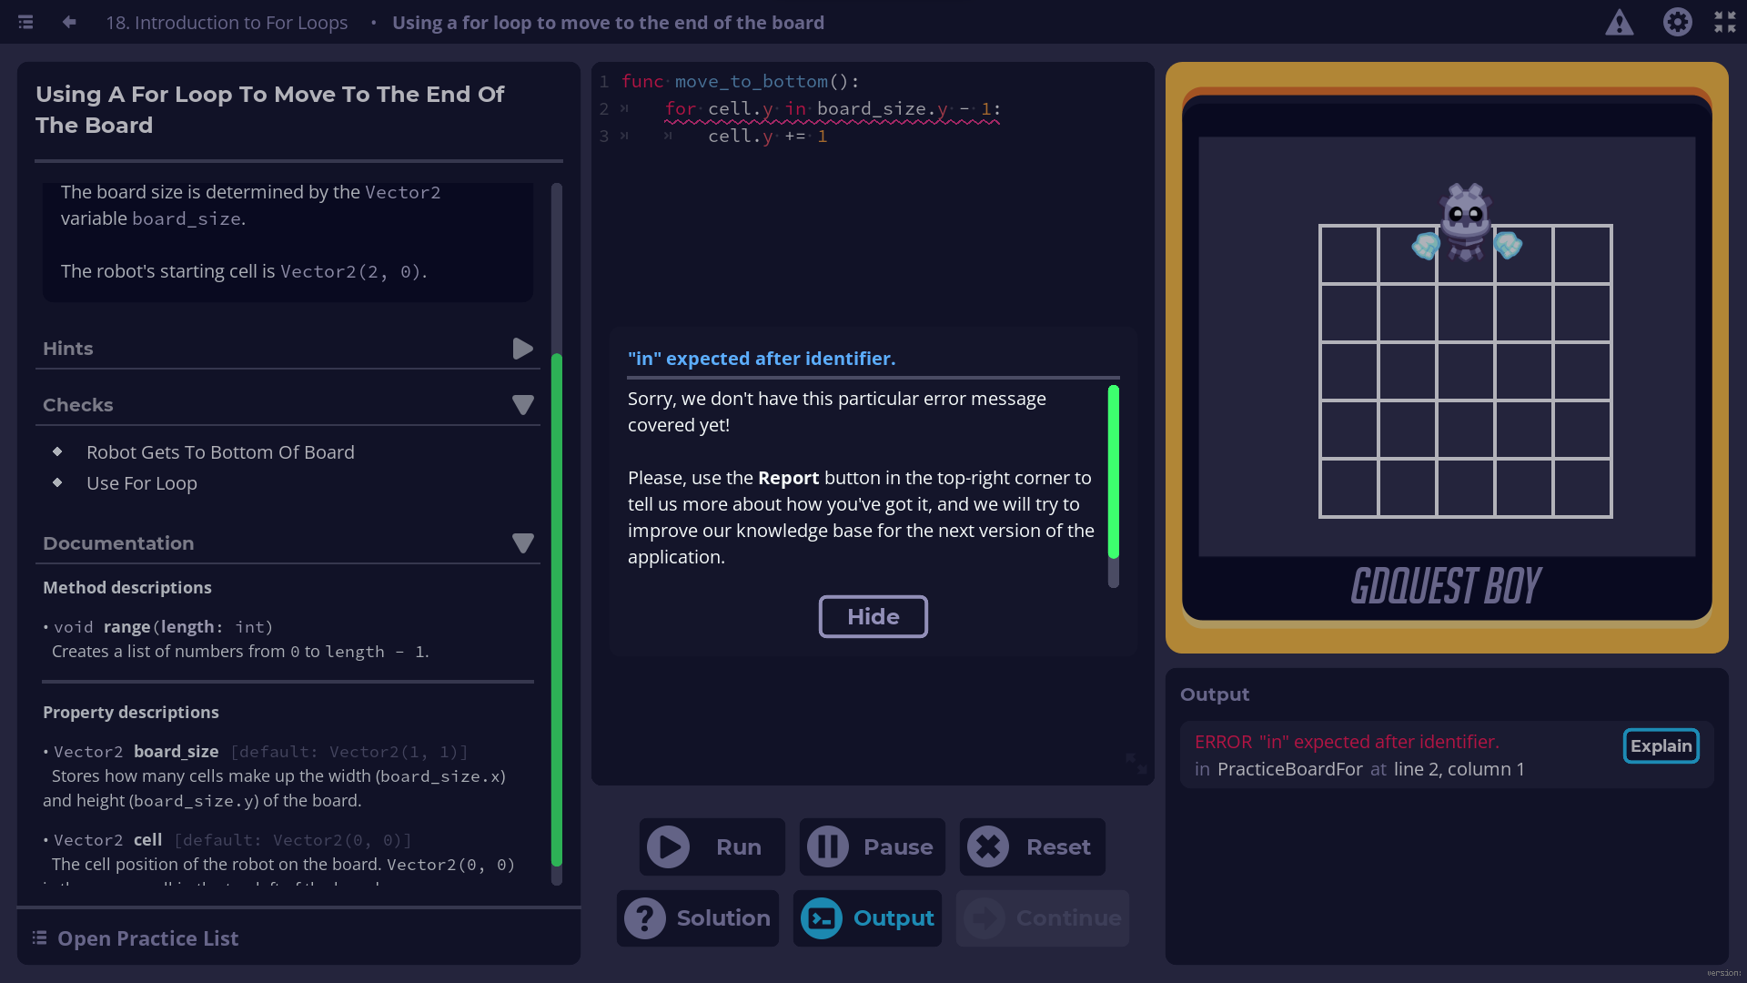Screen dimensions: 1747x983
Task: Hide the error explanation popup
Action: (873, 616)
